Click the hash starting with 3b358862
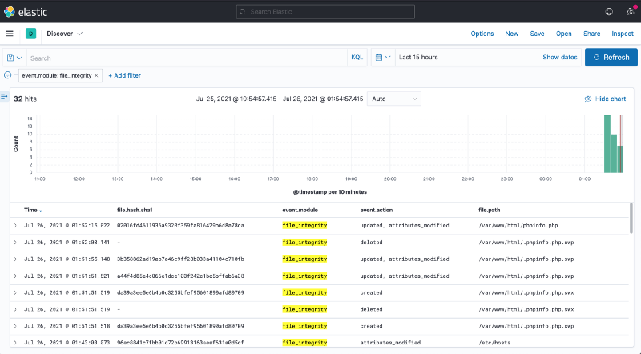This screenshot has height=354, width=641. click(180, 259)
